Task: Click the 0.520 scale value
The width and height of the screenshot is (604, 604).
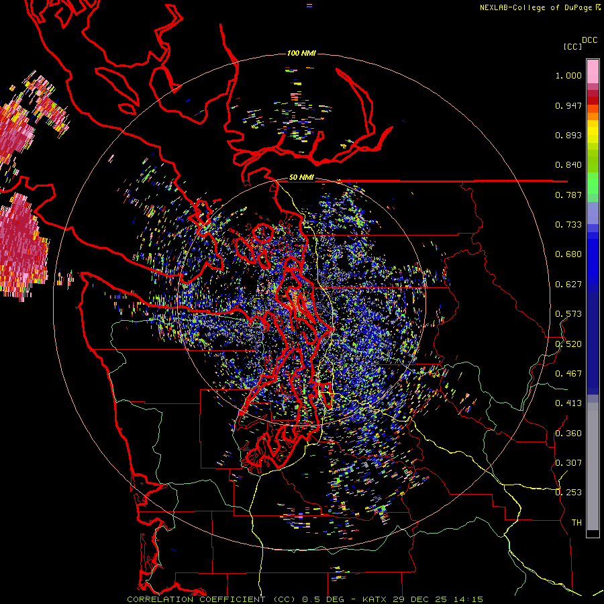Action: (568, 344)
